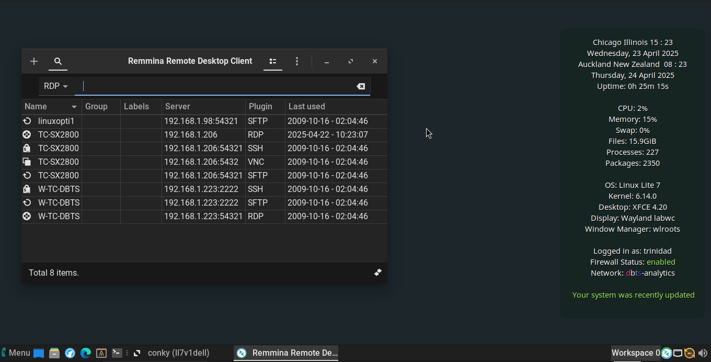
Task: Open the three-dot actions menu in Remmina
Action: pos(297,61)
